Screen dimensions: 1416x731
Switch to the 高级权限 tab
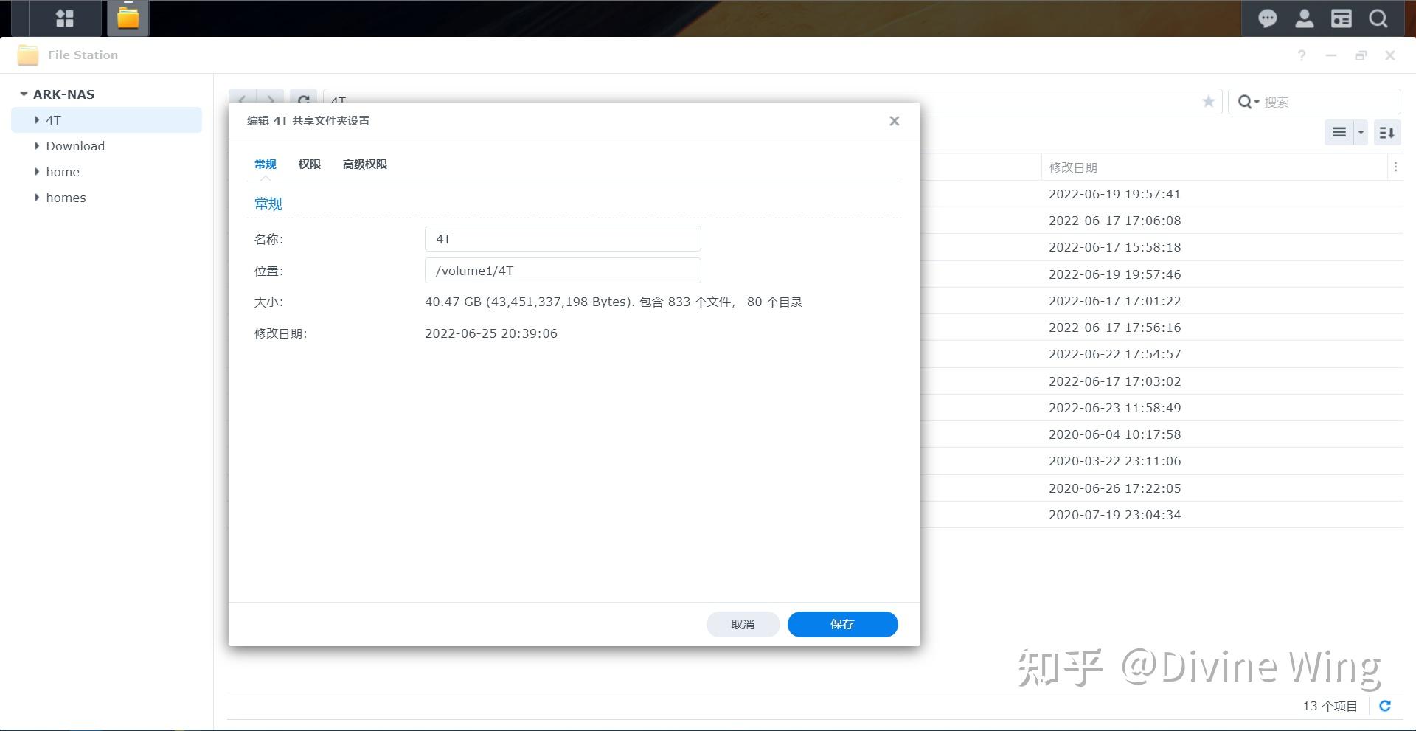364,164
